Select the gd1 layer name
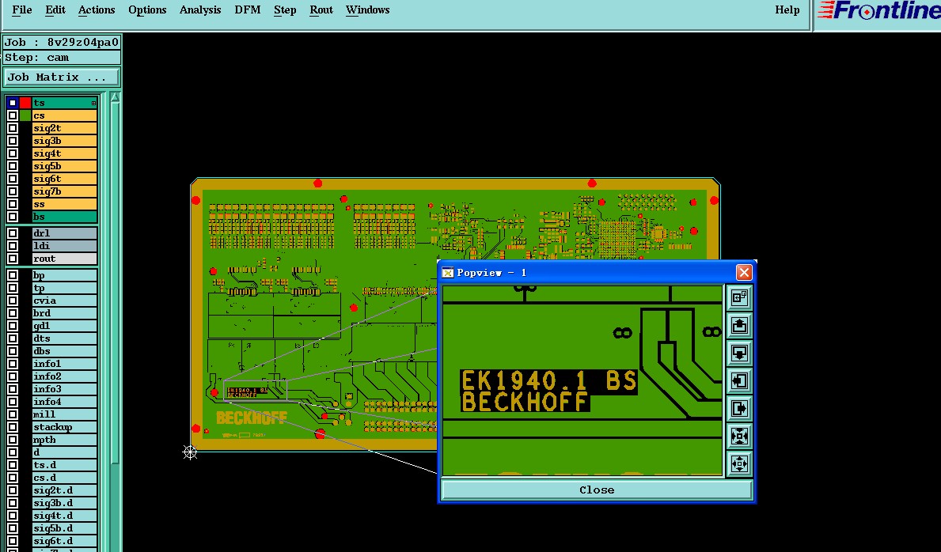 pyautogui.click(x=65, y=326)
